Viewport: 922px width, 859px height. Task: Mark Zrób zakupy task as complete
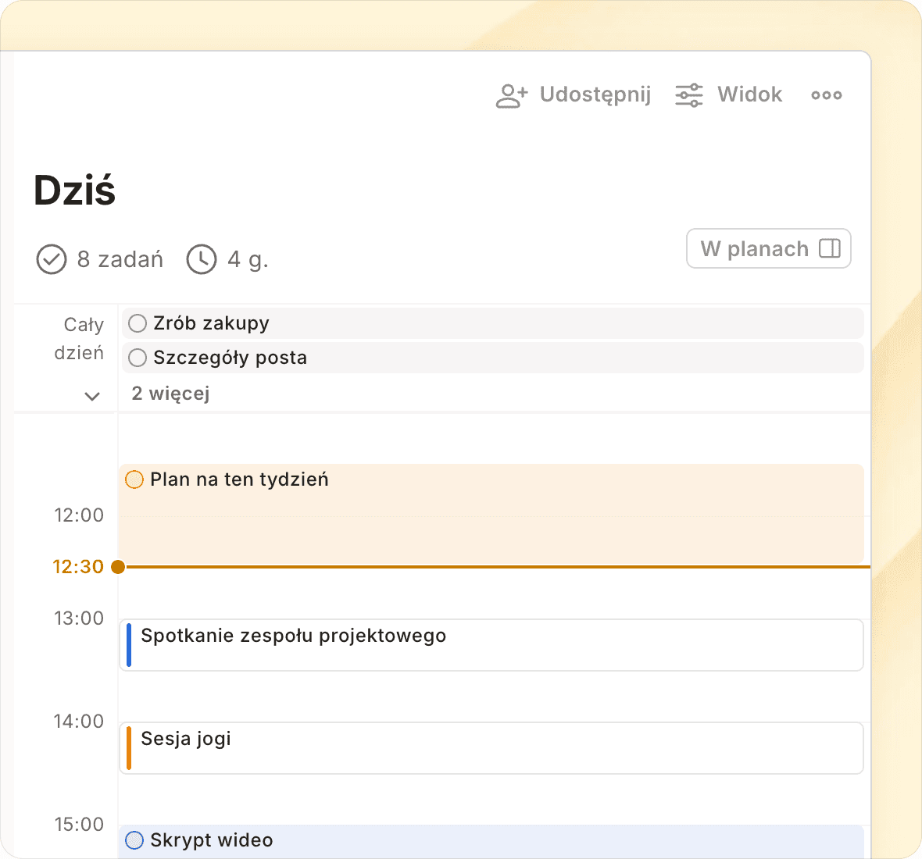pyautogui.click(x=138, y=323)
